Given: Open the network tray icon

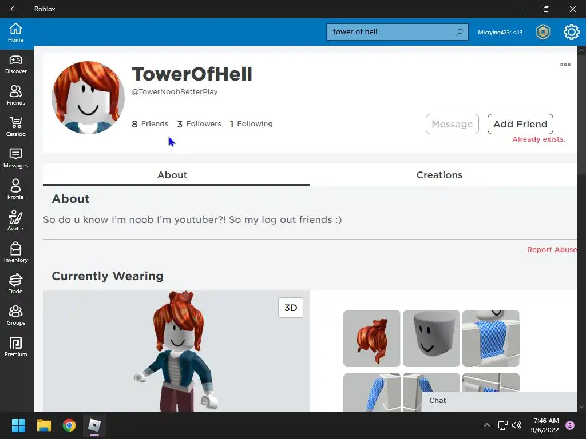Looking at the screenshot, I should pyautogui.click(x=502, y=425).
